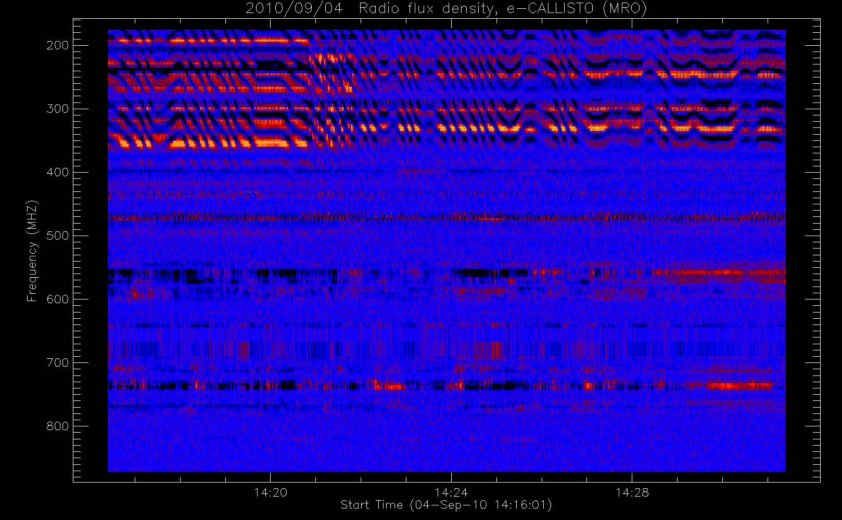Select the 600 frequency tick label
This screenshot has height=520, width=842.
tap(57, 299)
